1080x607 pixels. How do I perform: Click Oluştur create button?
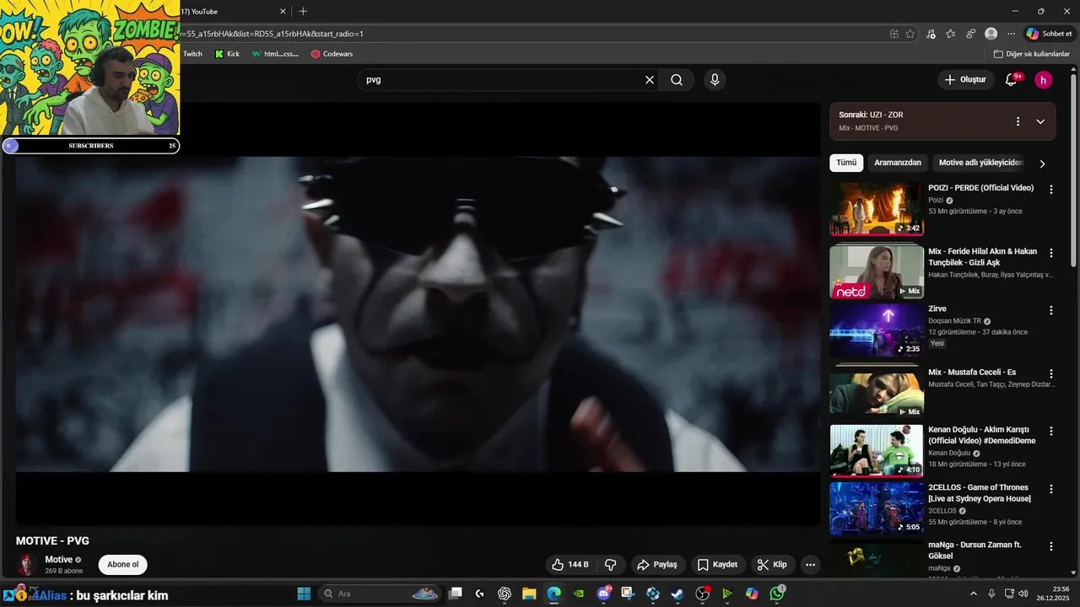[965, 80]
